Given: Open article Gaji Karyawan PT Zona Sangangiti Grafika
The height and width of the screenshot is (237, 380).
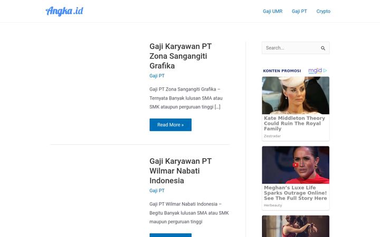Looking at the screenshot, I should pyautogui.click(x=180, y=56).
